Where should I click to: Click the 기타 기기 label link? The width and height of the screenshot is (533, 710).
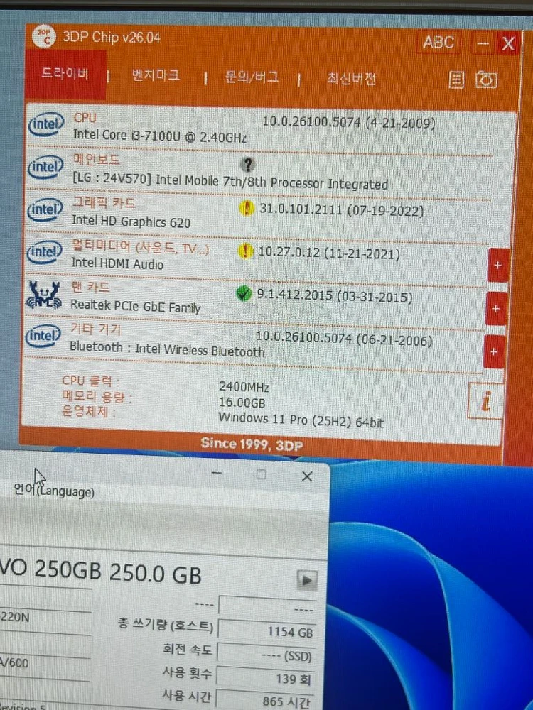[x=96, y=329]
